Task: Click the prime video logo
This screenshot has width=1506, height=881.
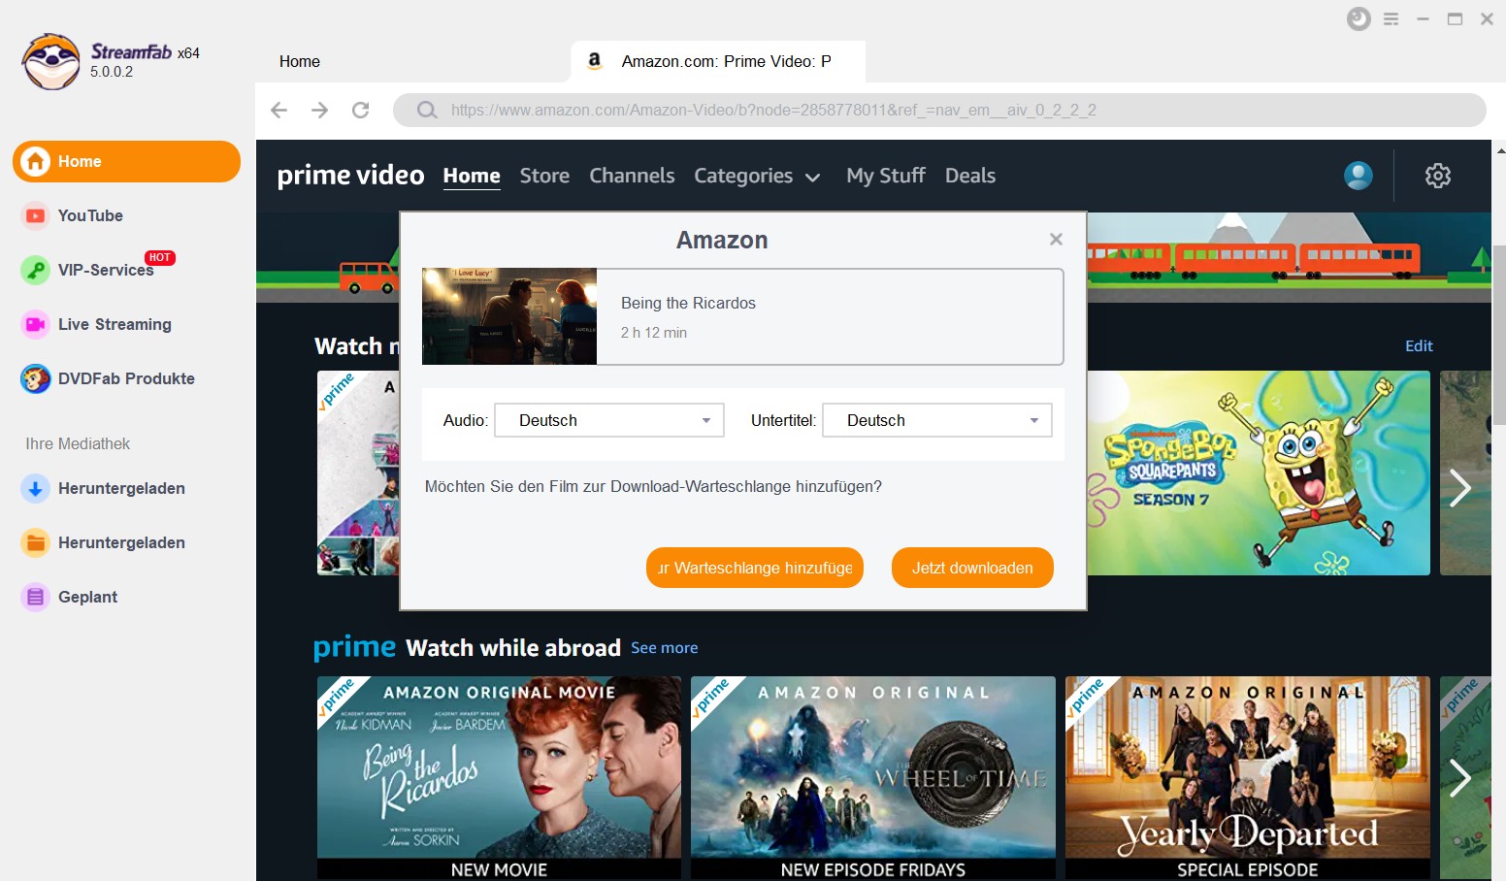Action: point(350,176)
